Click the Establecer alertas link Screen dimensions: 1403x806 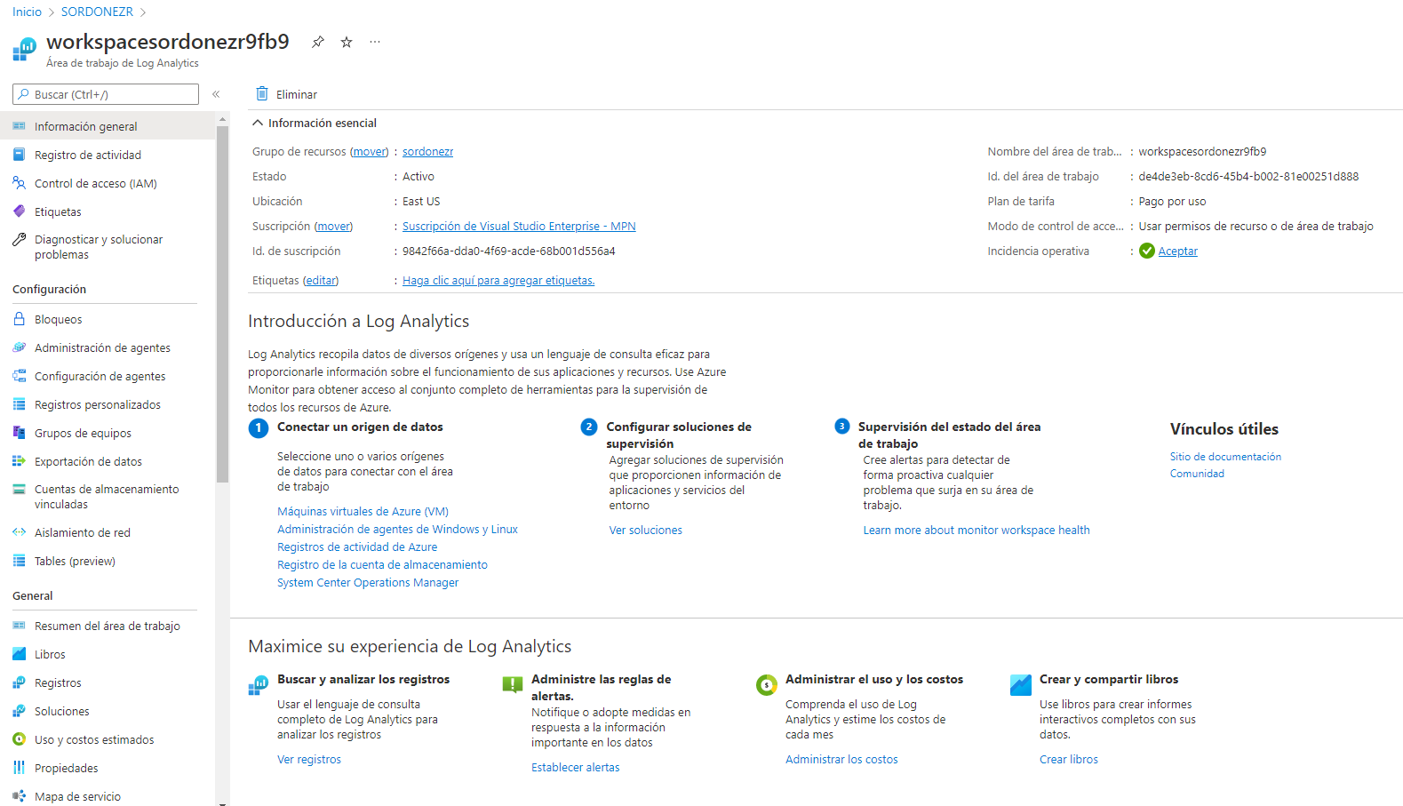[x=575, y=768]
